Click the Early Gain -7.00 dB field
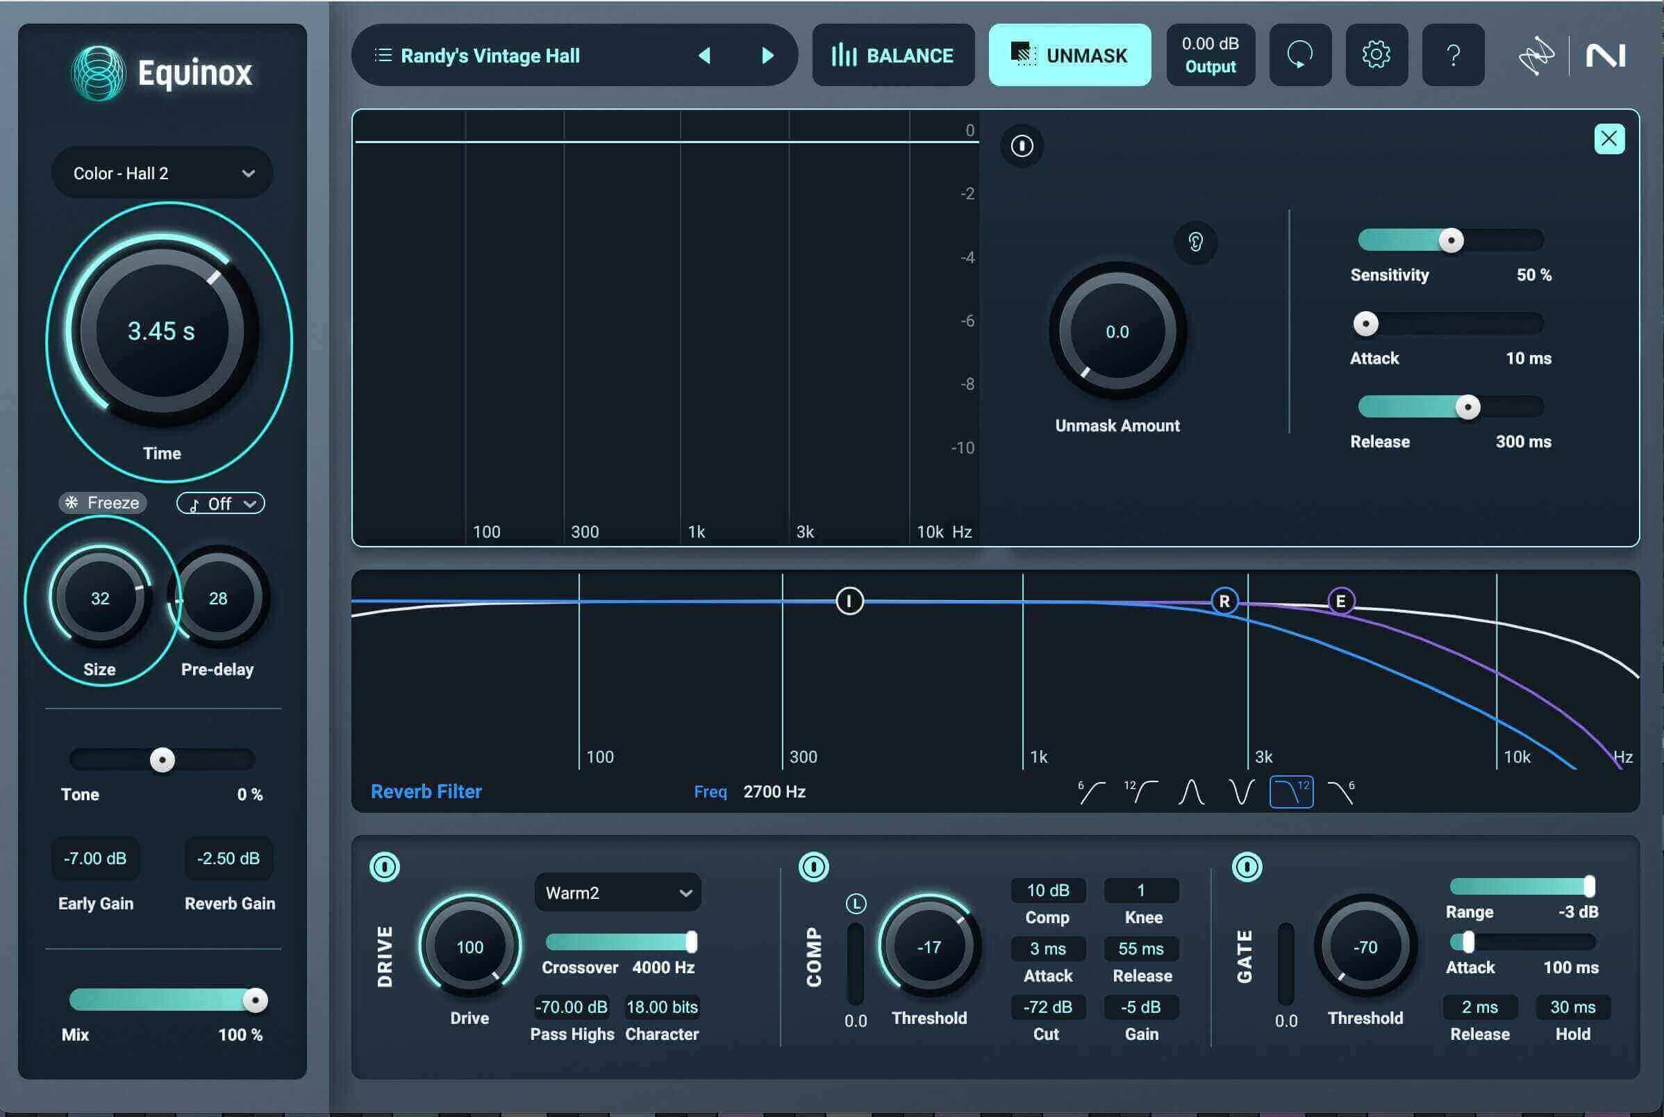 [x=95, y=859]
